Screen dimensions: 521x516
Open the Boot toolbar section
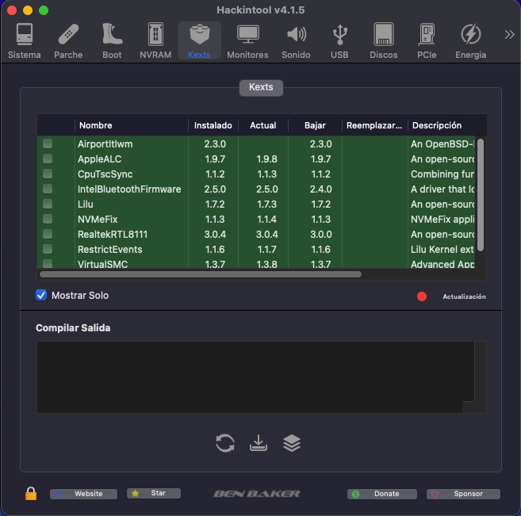tap(112, 41)
